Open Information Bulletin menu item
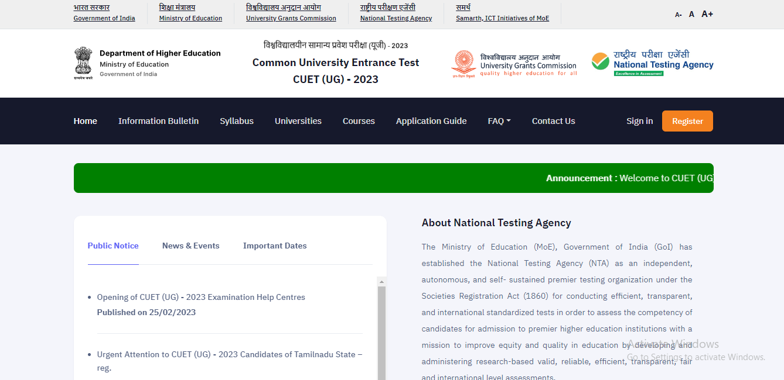 tap(158, 121)
